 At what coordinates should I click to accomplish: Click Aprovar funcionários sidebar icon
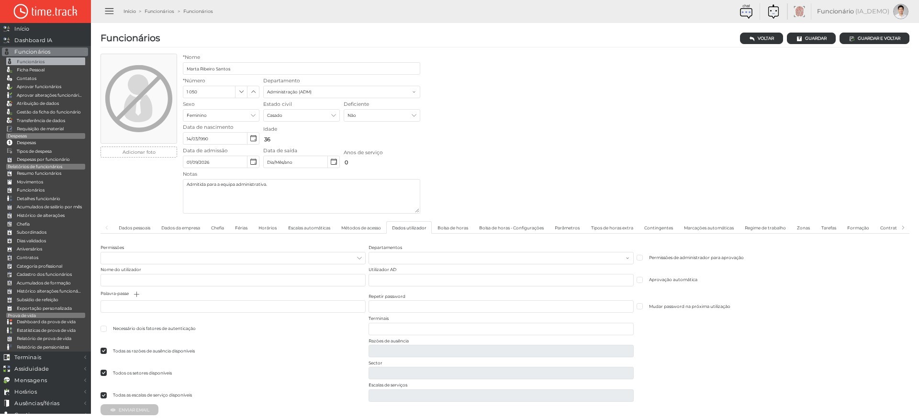[10, 87]
